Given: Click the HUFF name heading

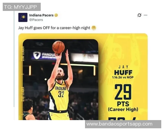Looking at the screenshot, I should pos(123,73).
